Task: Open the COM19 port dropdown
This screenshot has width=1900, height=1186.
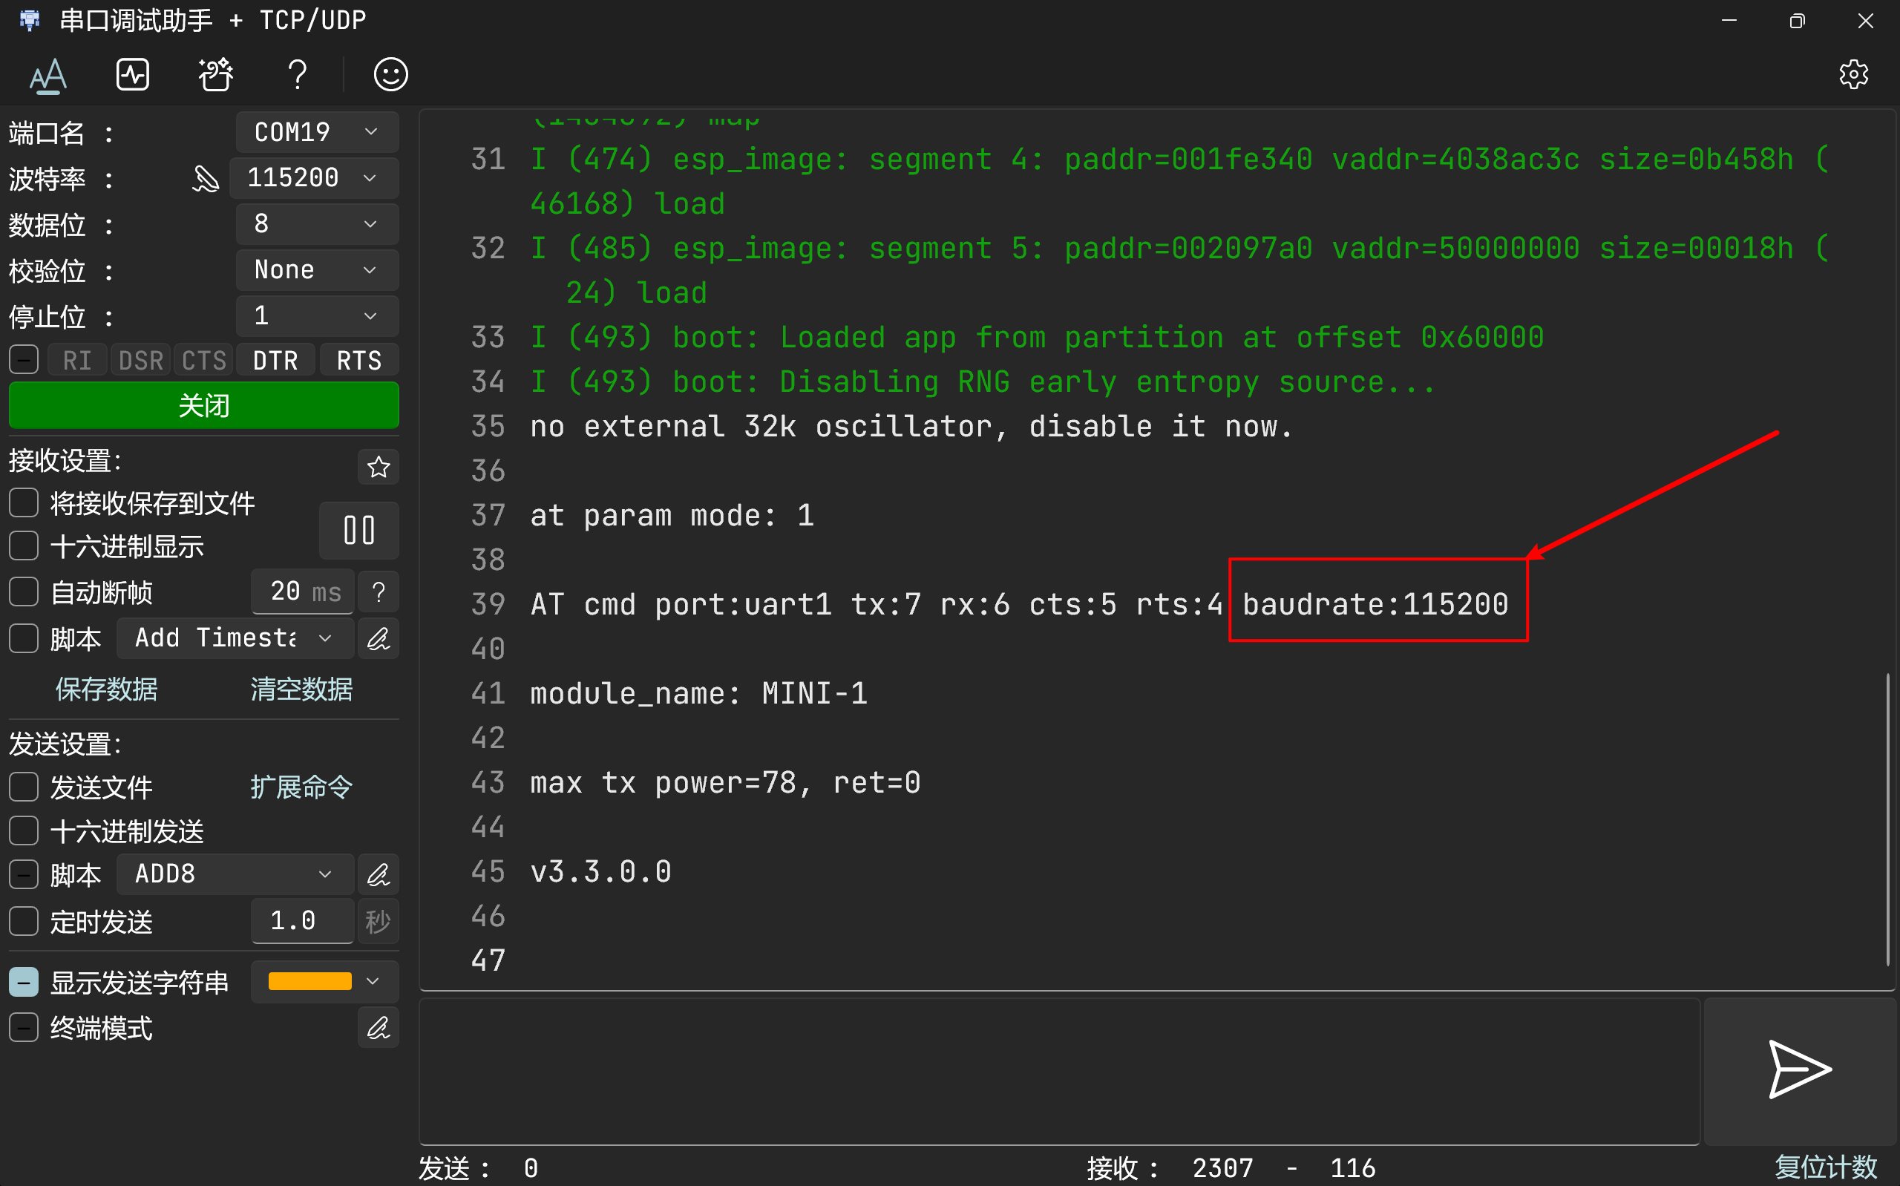Action: point(318,132)
